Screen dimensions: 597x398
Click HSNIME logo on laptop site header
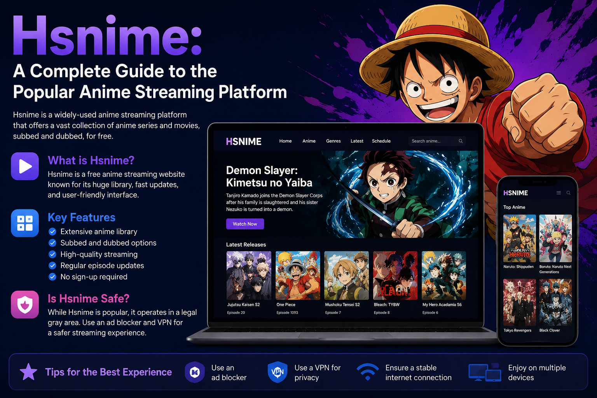pyautogui.click(x=244, y=141)
